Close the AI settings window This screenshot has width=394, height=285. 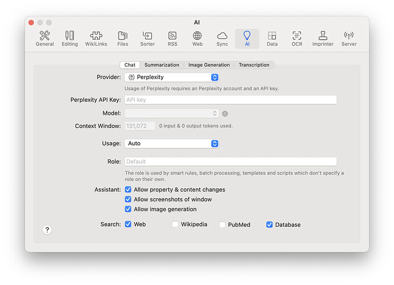(31, 23)
